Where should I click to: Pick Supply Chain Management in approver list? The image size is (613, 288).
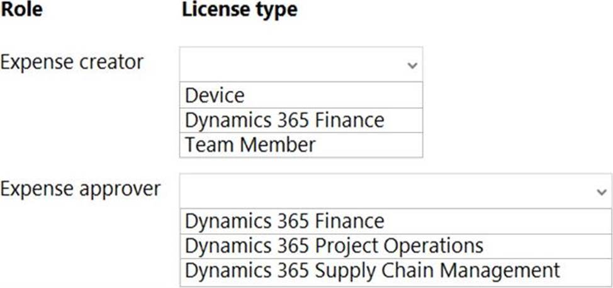(396, 271)
